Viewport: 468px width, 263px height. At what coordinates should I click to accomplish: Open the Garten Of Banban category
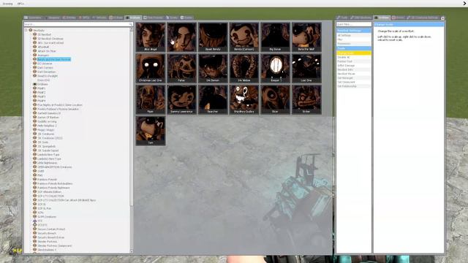[48, 118]
